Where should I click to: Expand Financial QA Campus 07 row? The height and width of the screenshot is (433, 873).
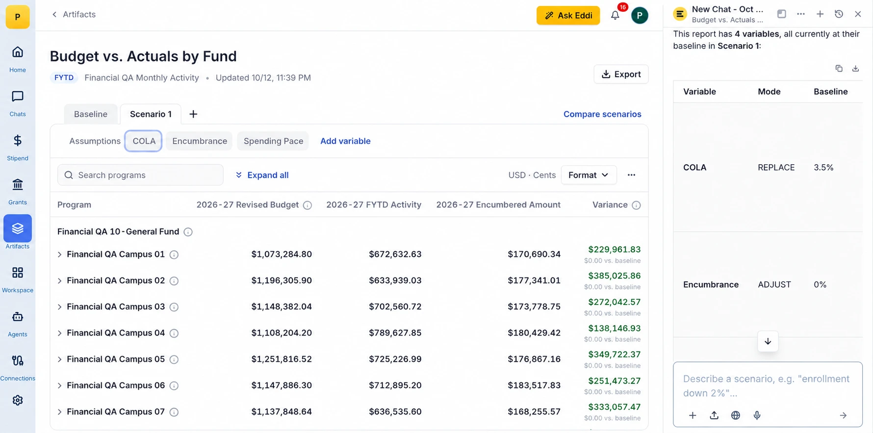pos(59,412)
